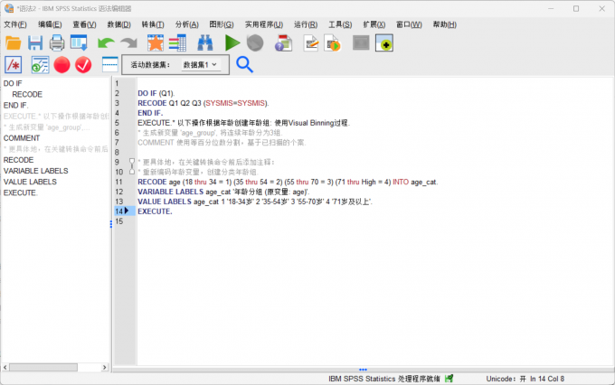Open the 窗口(W) menu
The height and width of the screenshot is (385, 615).
pos(409,24)
